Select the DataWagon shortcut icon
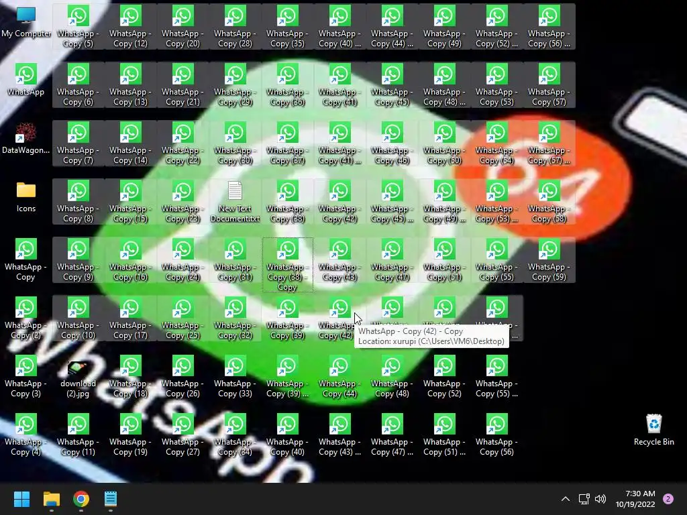687x515 pixels. 26,138
